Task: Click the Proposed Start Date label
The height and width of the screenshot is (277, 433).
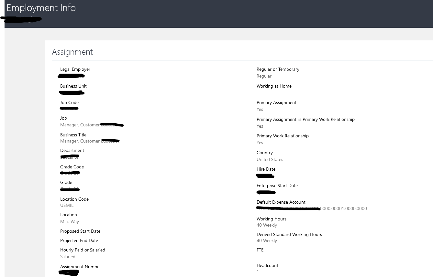Action: pyautogui.click(x=80, y=231)
